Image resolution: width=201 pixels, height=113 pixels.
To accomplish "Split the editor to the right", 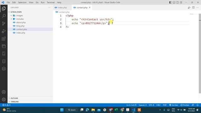I will coord(193,8).
